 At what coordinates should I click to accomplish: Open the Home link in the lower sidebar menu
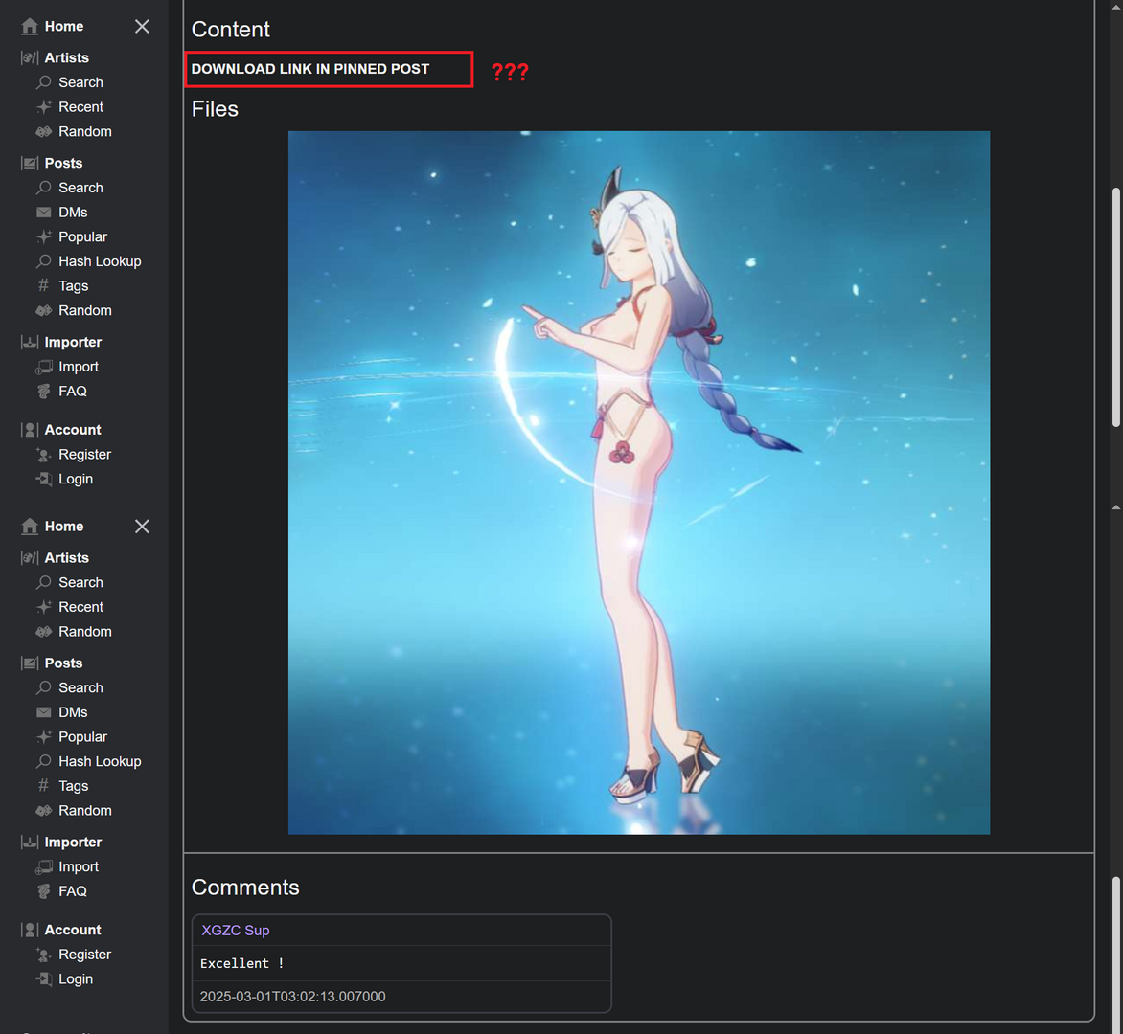[x=64, y=527]
